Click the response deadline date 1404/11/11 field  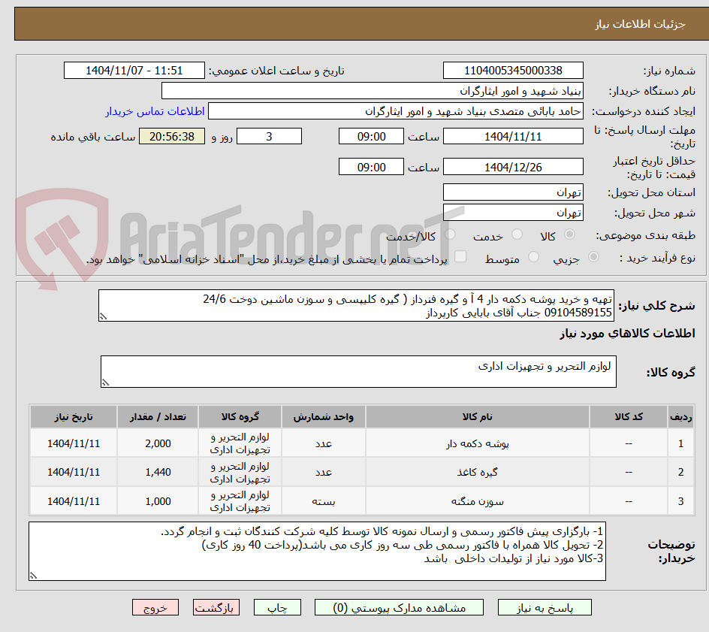tap(513, 136)
